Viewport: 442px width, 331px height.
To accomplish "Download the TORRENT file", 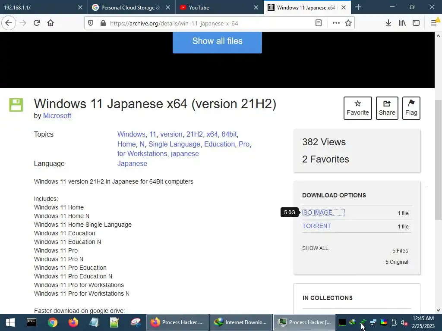I will [316, 226].
